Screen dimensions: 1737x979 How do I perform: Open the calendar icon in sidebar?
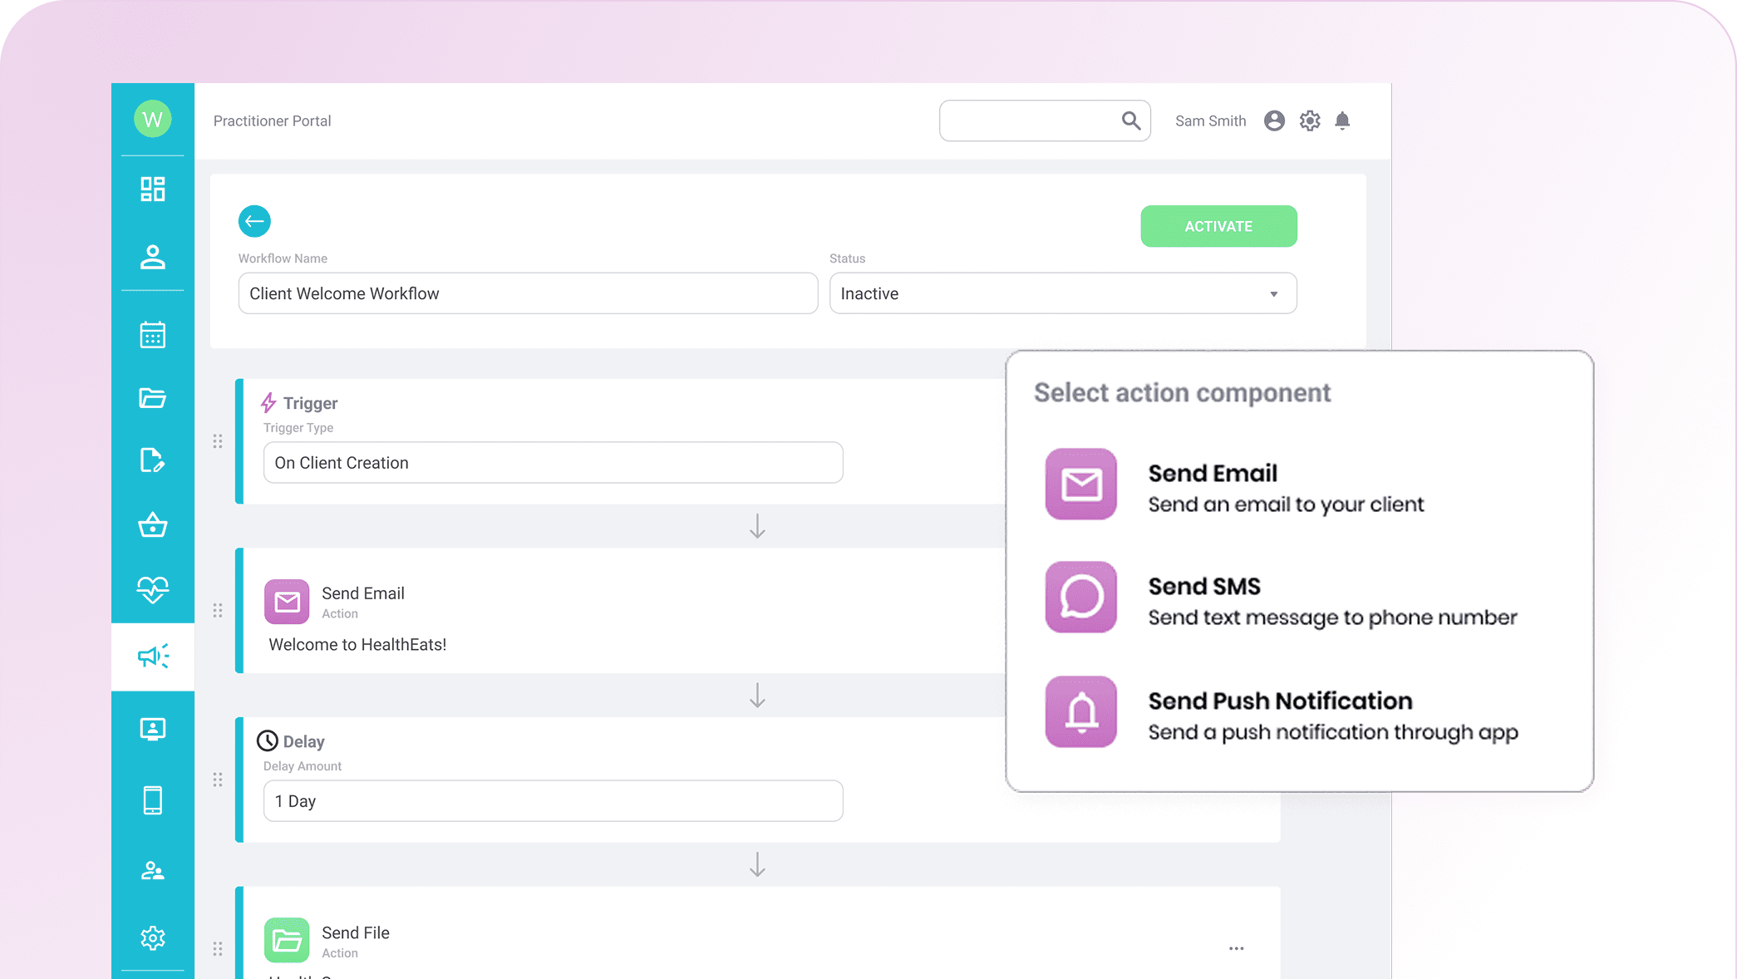pyautogui.click(x=153, y=335)
